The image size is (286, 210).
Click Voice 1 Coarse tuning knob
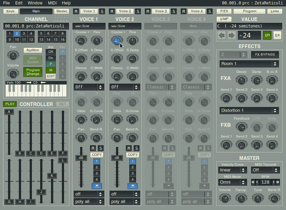point(81,41)
